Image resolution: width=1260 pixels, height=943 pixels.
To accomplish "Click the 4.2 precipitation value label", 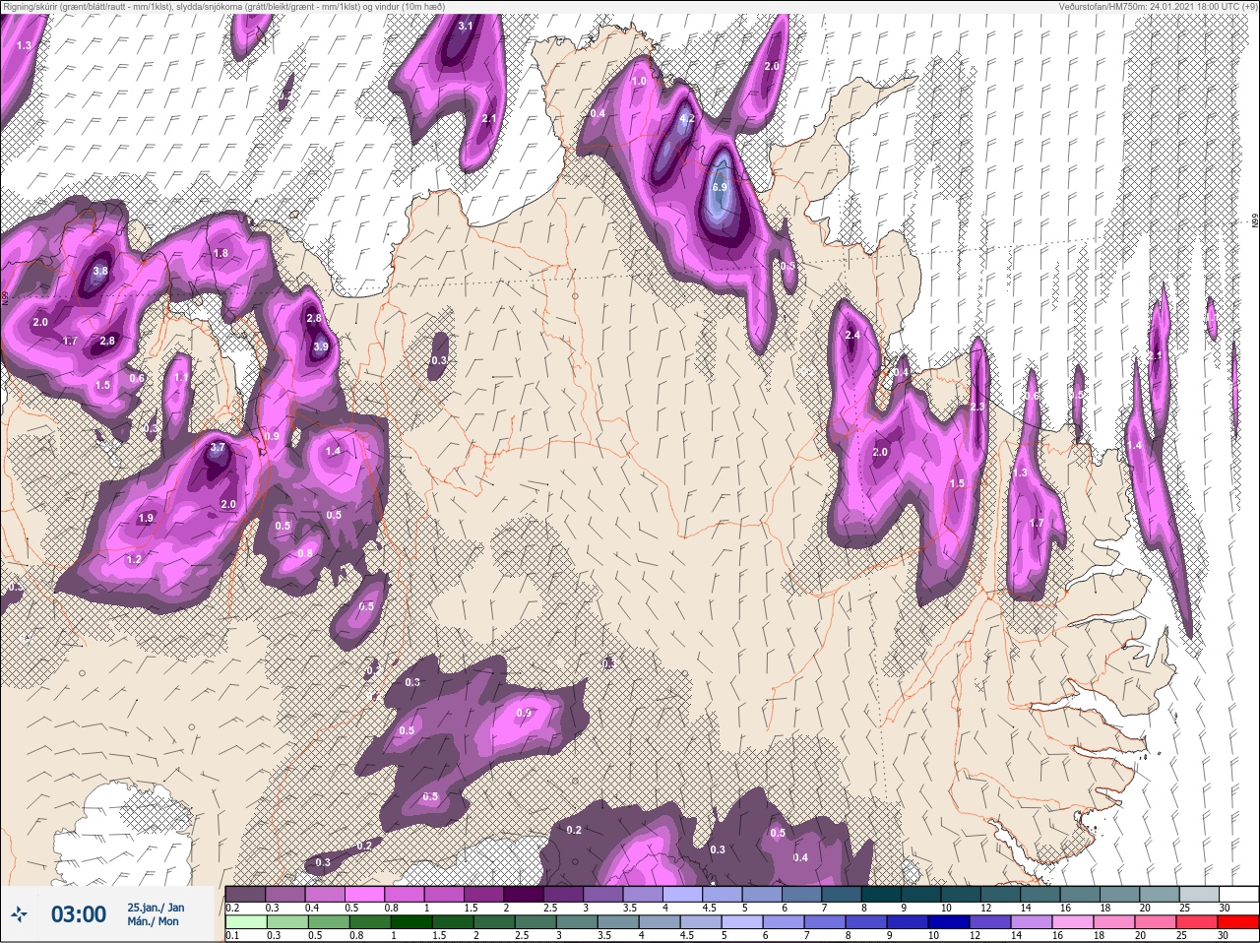I will [x=687, y=119].
